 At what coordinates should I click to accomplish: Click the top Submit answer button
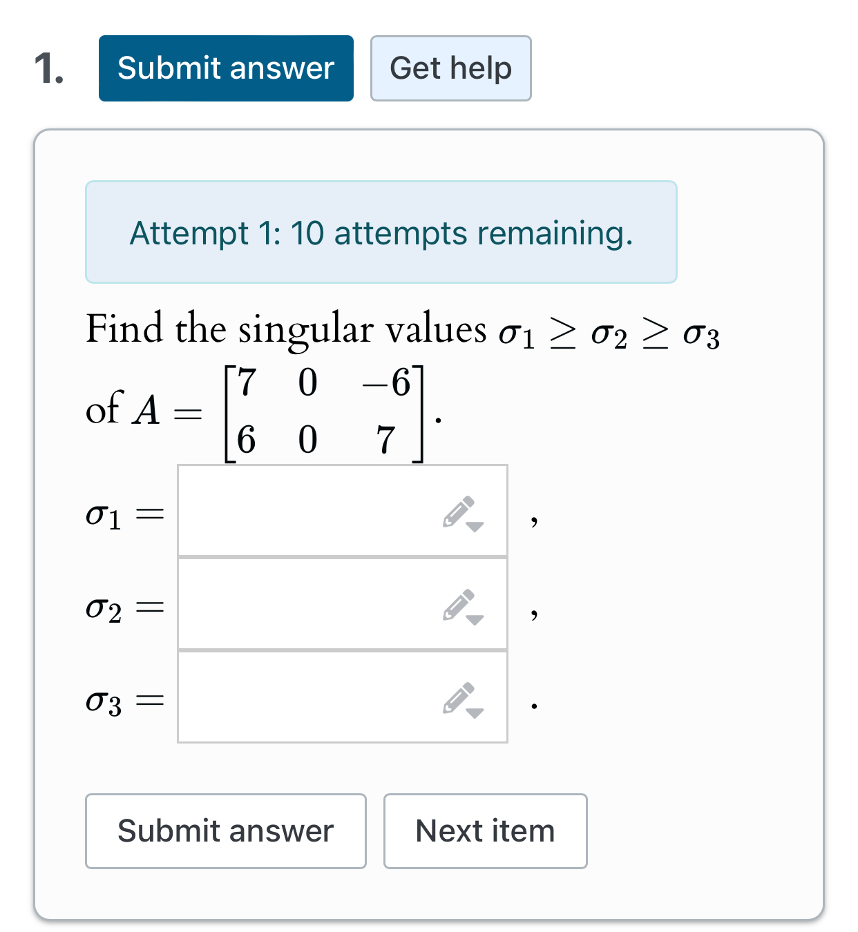click(225, 68)
